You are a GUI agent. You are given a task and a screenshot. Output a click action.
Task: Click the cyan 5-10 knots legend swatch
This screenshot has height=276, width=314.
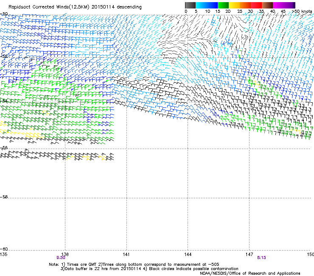click(201, 5)
